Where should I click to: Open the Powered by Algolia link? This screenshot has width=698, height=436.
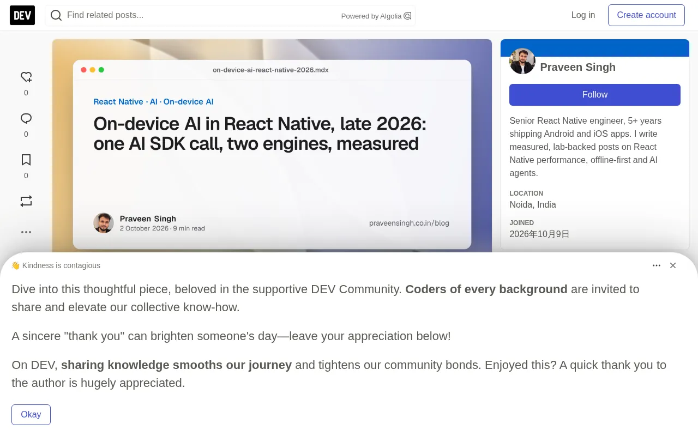376,16
